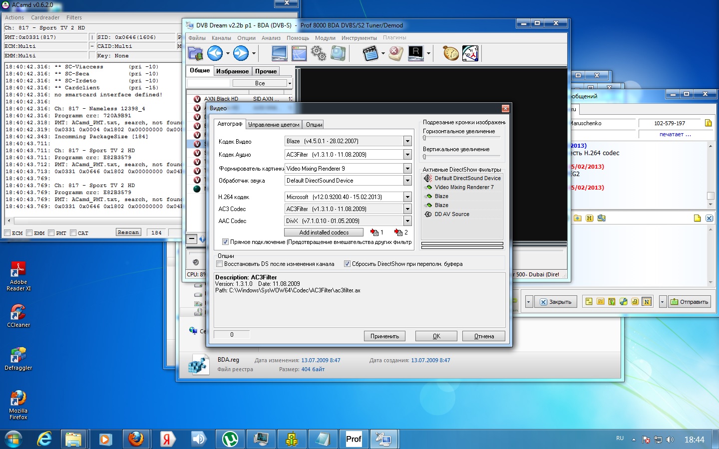Click Отмена button
The width and height of the screenshot is (719, 449).
click(484, 336)
